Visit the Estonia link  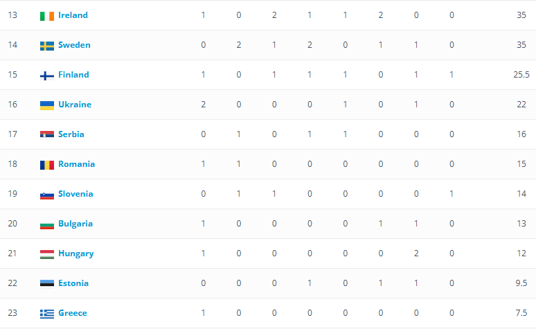tap(73, 283)
